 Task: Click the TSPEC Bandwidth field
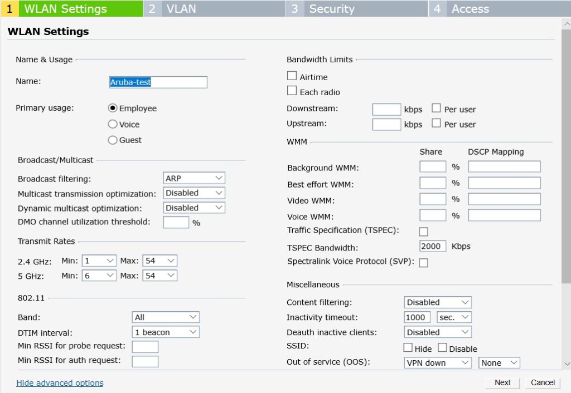[x=433, y=246]
